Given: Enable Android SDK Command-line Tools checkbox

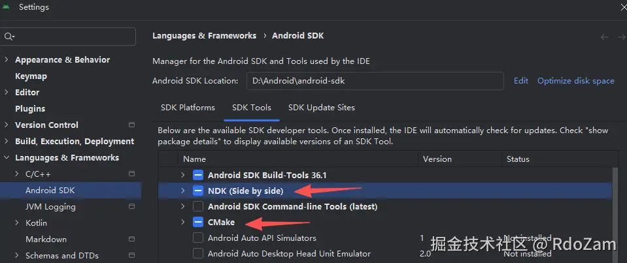Looking at the screenshot, I should pyautogui.click(x=198, y=206).
